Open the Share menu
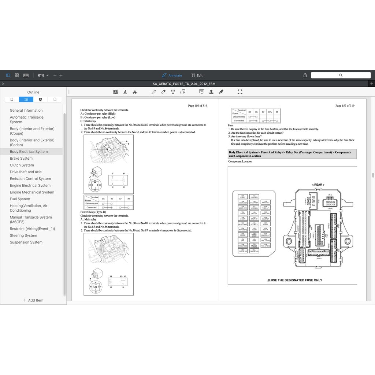 pyautogui.click(x=305, y=75)
